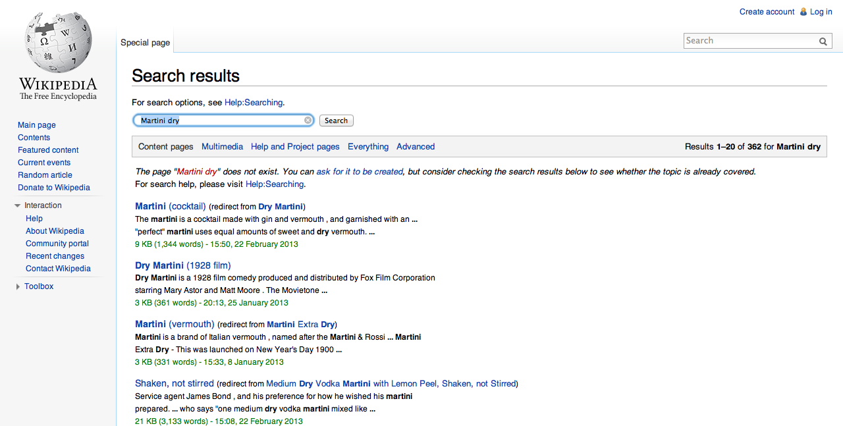View Recent changes

55,256
